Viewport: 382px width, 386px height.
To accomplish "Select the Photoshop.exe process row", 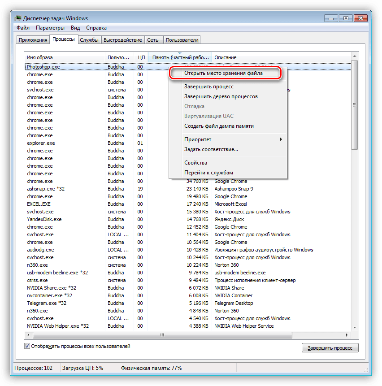I will point(188,67).
